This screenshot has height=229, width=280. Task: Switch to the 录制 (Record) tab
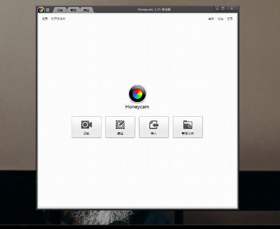pyautogui.click(x=60, y=10)
